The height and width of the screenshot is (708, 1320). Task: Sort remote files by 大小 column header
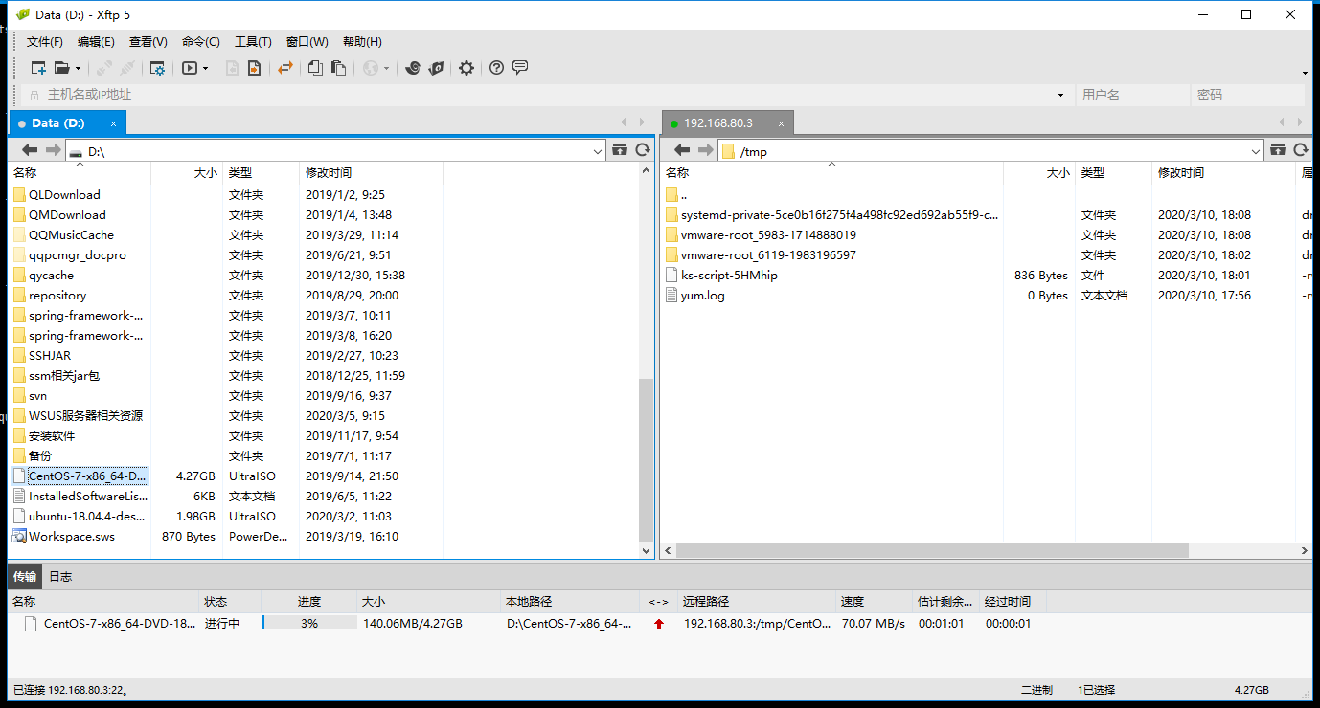click(x=1039, y=173)
